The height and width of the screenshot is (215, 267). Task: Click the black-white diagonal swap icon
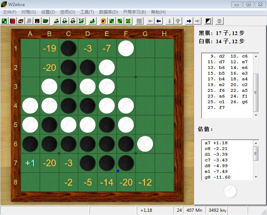coord(208,21)
